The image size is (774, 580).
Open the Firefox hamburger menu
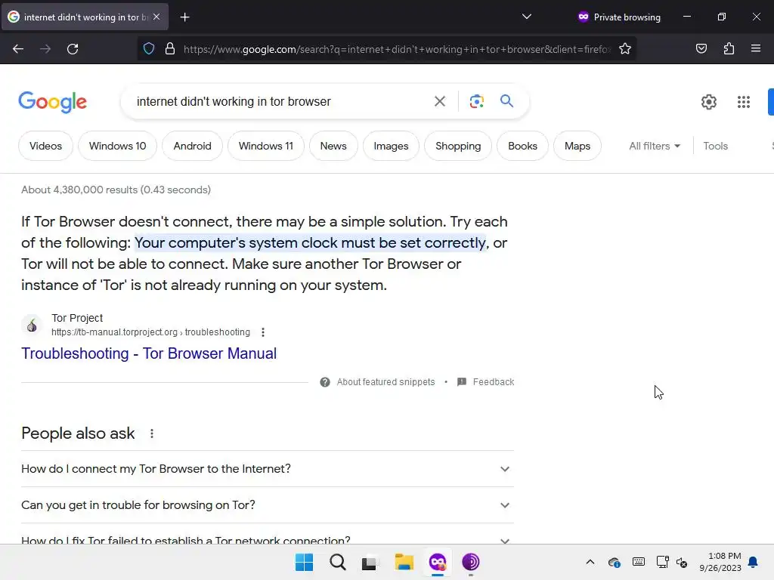click(x=756, y=49)
